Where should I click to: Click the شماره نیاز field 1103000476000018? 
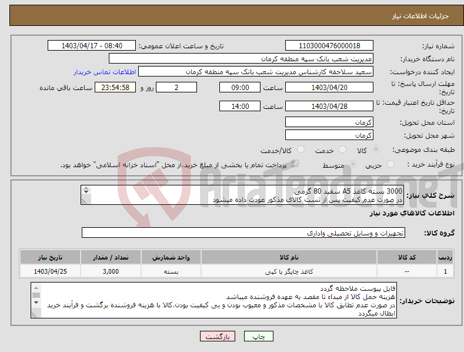point(329,46)
